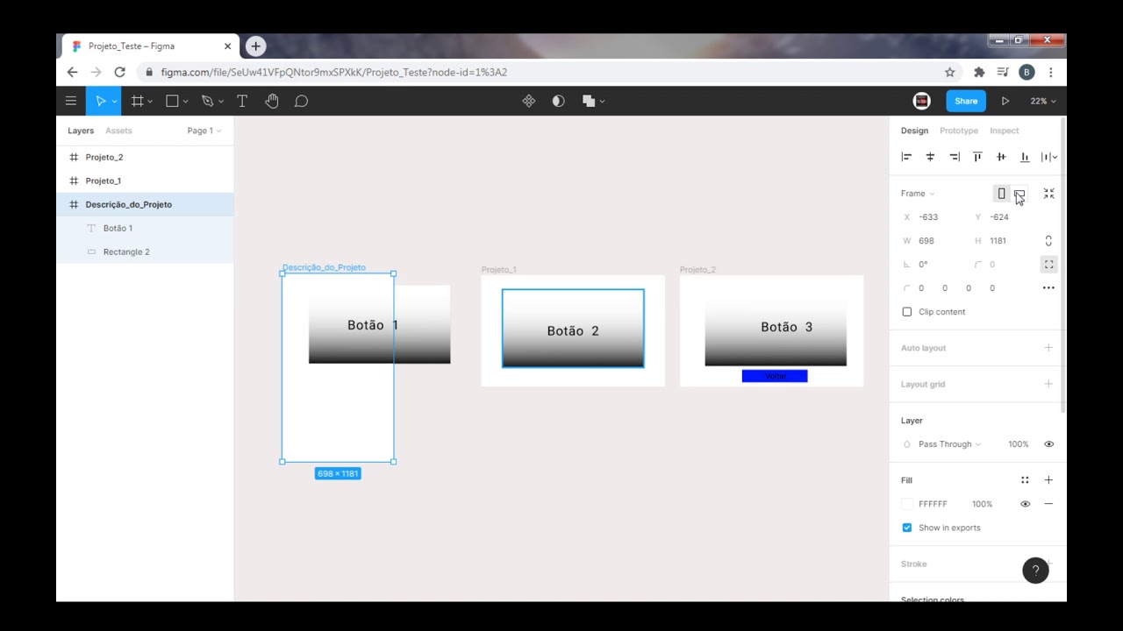Switch to the Design tab
Viewport: 1123px width, 631px height.
(x=914, y=131)
